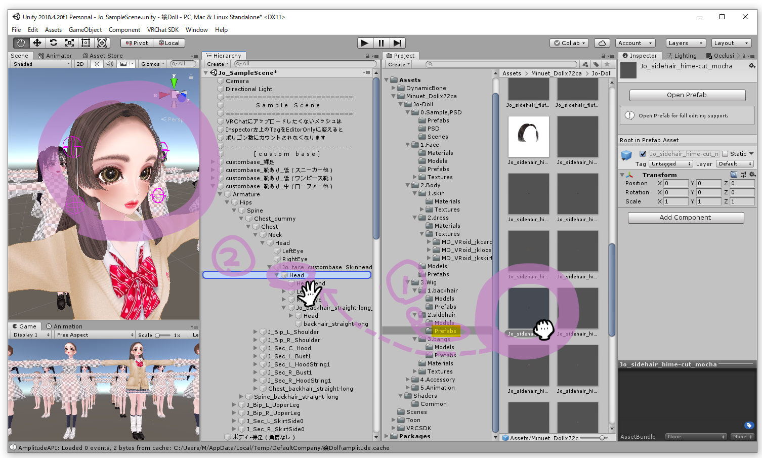Open Inspector asset gear menu
This screenshot has height=458, width=762.
click(752, 66)
